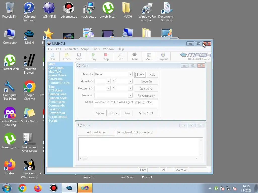The height and width of the screenshot is (193, 258).
Task: Open the Edit menu
Action: (58, 49)
